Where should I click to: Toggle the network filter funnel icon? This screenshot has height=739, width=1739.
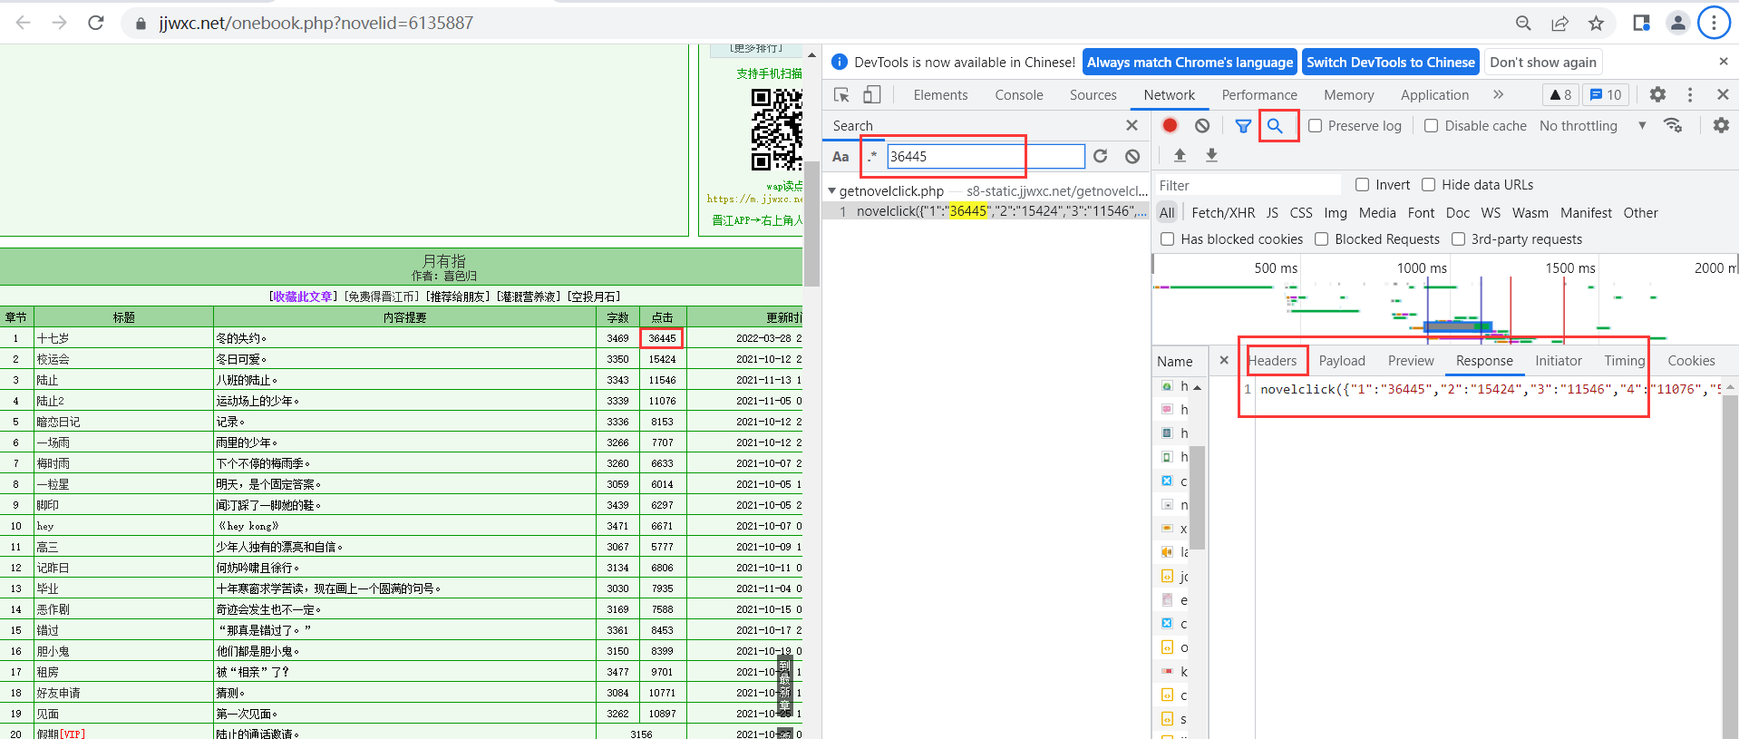[1243, 126]
